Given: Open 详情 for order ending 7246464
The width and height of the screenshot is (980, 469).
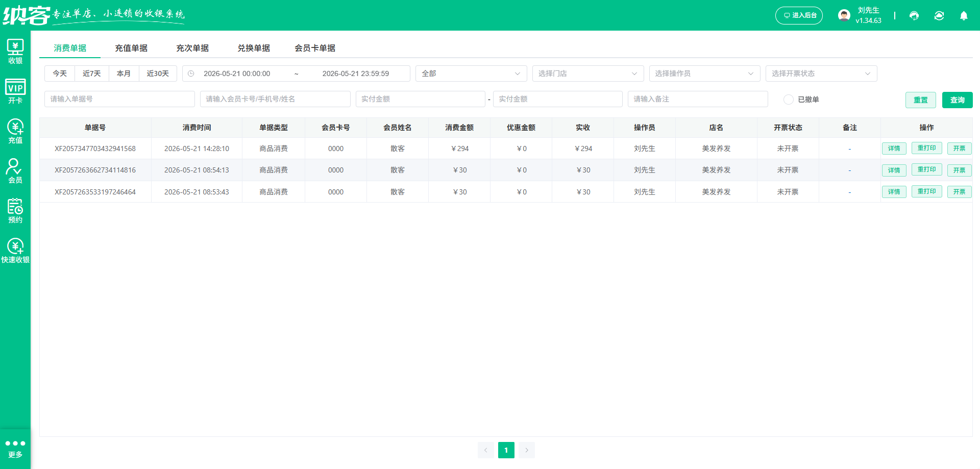Looking at the screenshot, I should pyautogui.click(x=894, y=192).
